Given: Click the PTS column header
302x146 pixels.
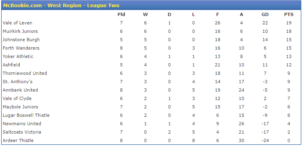Looking at the screenshot, I should coord(289,14).
